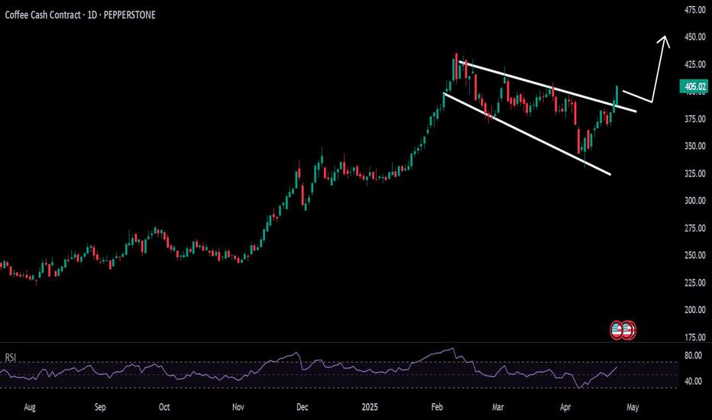Select the green 405.02 current price label
The image size is (712, 420).
coord(694,86)
